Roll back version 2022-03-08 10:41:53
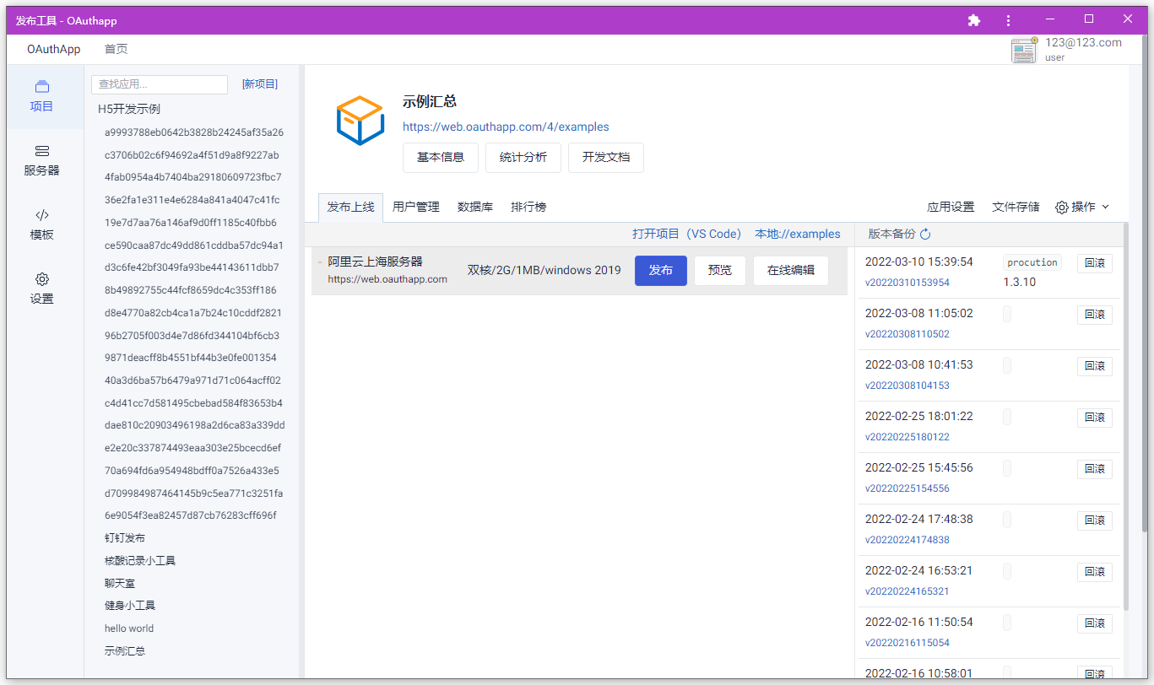This screenshot has width=1154, height=685. point(1095,366)
